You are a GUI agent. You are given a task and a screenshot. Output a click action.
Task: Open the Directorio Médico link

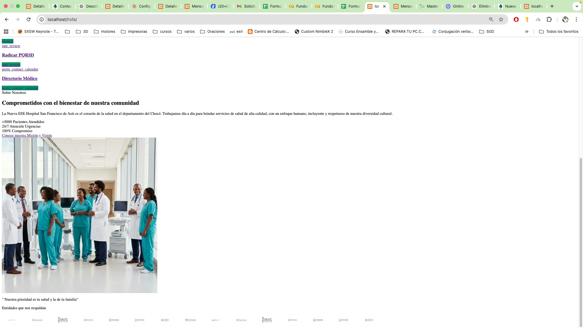[x=19, y=78]
